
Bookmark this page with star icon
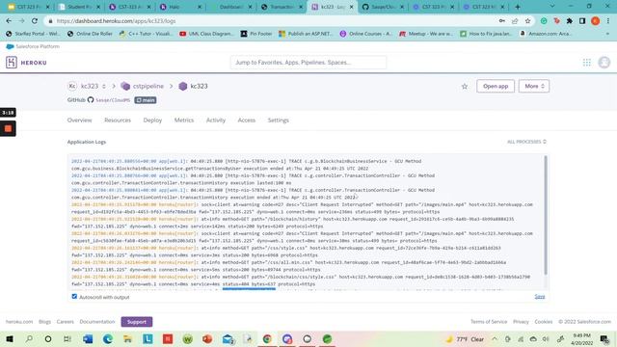(527, 21)
